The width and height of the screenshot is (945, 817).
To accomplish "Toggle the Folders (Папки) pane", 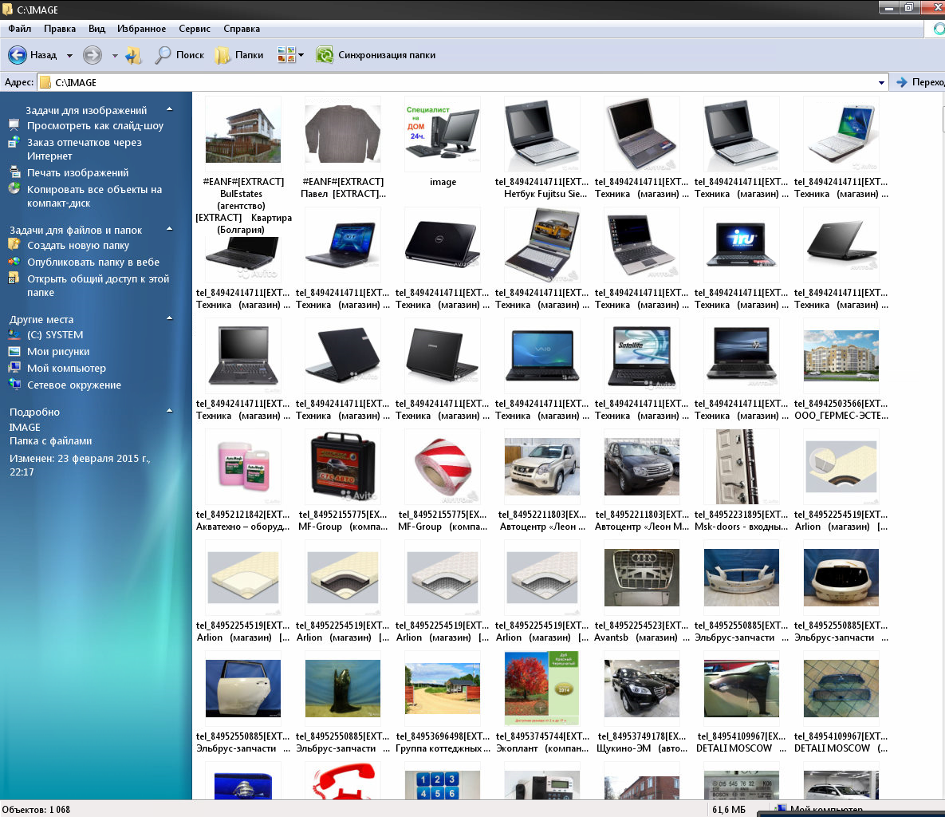I will (x=239, y=55).
